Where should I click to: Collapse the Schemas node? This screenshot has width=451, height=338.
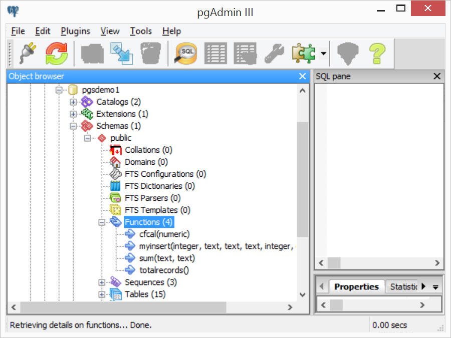[73, 126]
